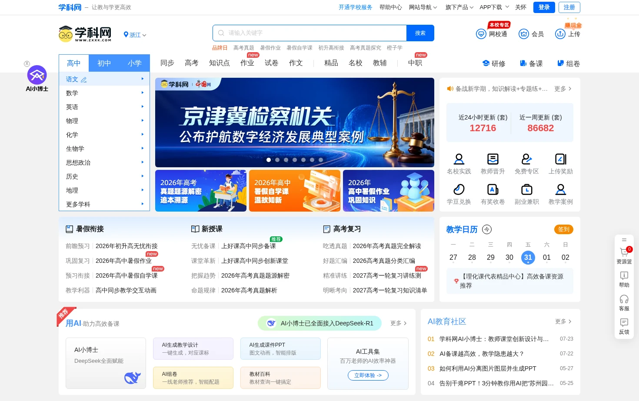Click the 搜索 search button
639x401 pixels.
(420, 33)
